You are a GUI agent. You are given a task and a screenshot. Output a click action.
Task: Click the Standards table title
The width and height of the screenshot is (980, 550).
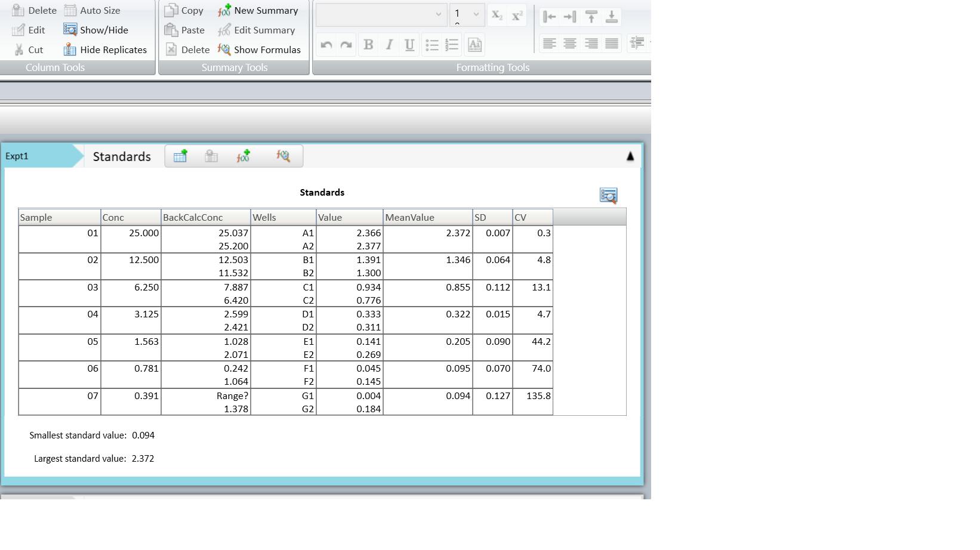322,192
